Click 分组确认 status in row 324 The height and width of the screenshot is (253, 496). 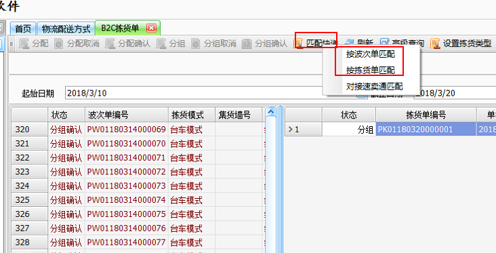tap(66, 186)
